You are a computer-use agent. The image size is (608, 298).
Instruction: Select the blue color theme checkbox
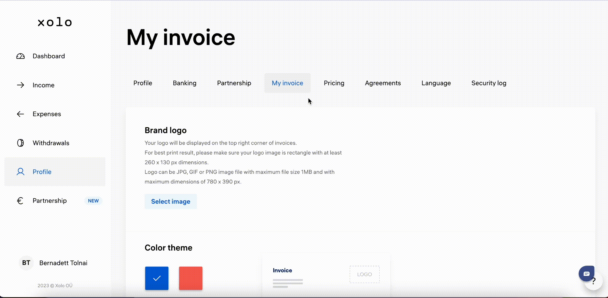tap(157, 278)
